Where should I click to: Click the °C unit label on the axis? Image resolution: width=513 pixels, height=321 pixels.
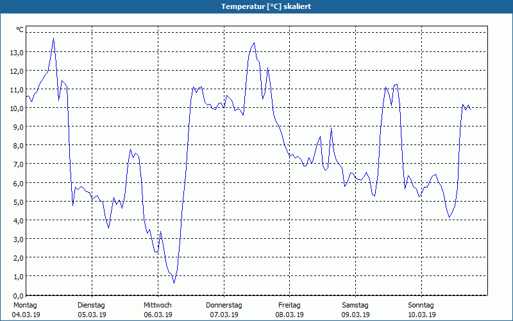click(20, 30)
